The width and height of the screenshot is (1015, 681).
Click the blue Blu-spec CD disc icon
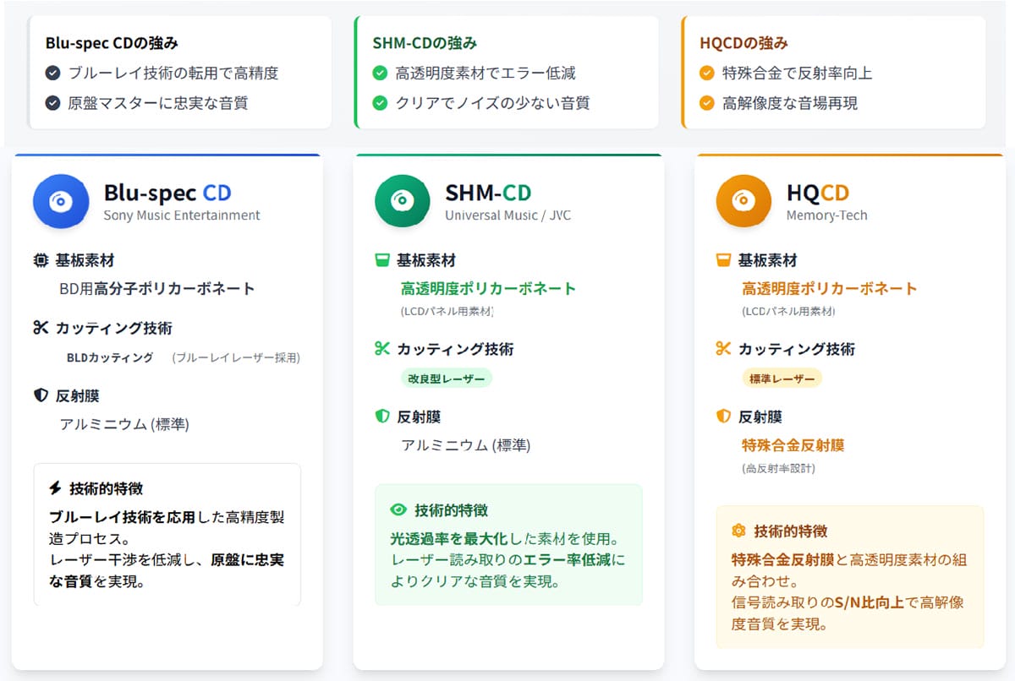(x=61, y=202)
